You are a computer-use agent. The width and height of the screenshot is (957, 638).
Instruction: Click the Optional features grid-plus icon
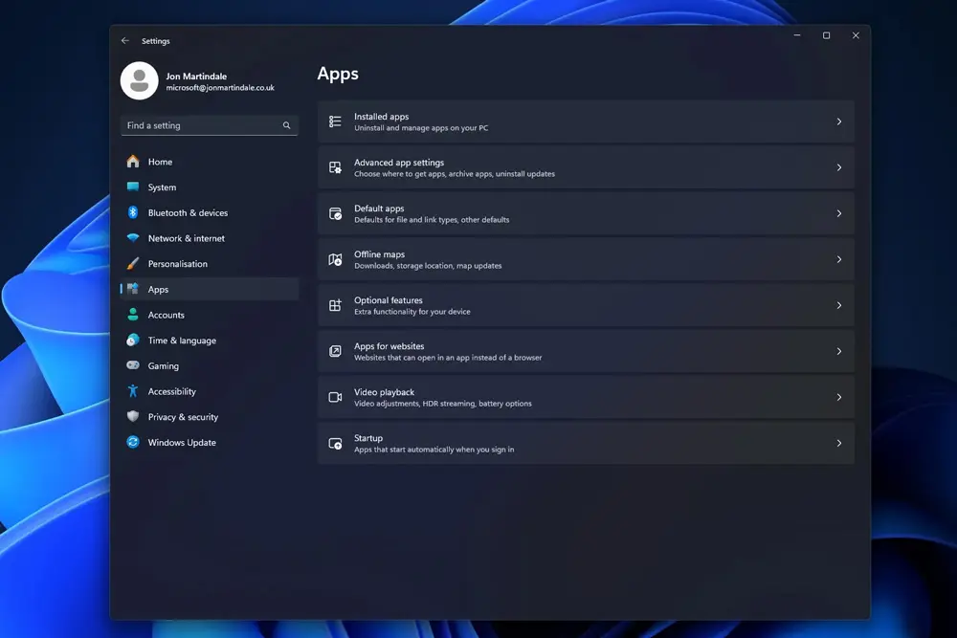pos(335,305)
